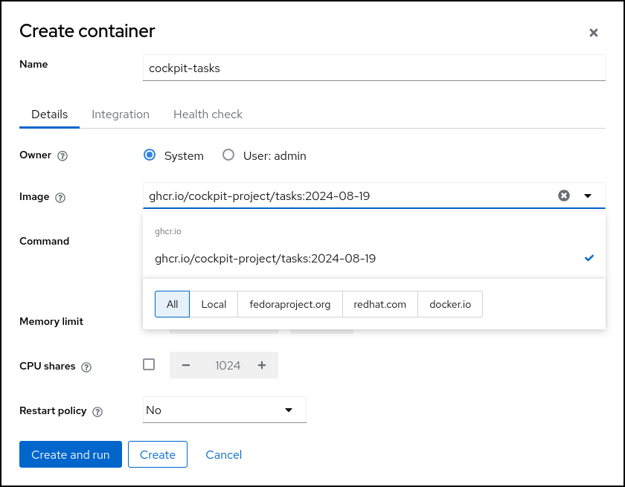
Task: Open the Restart policy help tooltip
Action: pyautogui.click(x=97, y=412)
